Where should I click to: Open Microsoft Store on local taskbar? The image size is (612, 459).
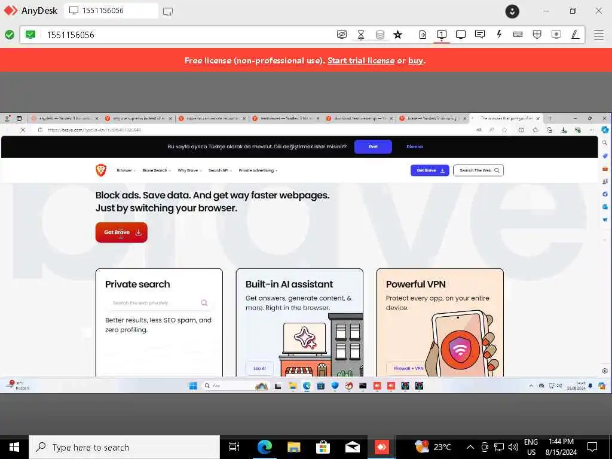coord(323,447)
